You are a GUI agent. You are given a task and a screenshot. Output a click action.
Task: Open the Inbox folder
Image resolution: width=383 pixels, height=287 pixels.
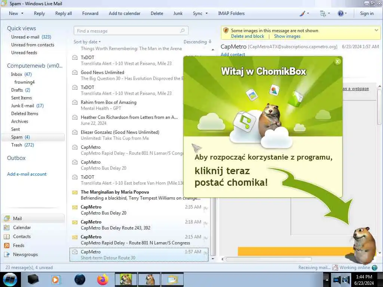[x=21, y=74]
